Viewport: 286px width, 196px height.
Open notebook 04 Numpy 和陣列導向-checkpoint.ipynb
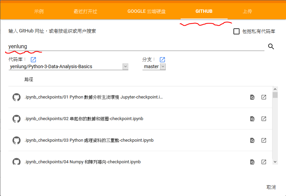83,162
